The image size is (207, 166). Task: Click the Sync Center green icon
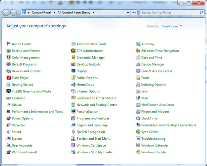tap(138, 132)
